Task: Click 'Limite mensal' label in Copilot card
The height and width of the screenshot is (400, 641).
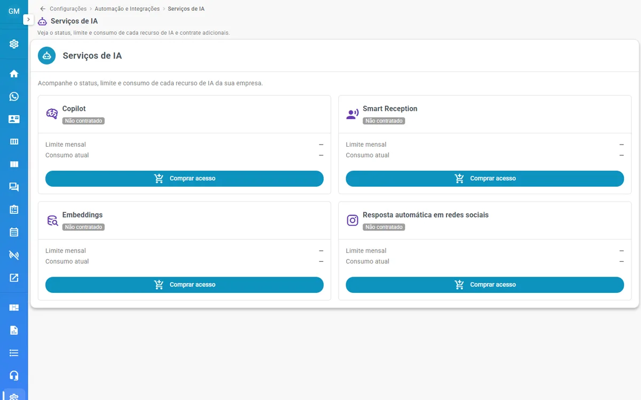Action: [x=66, y=145]
